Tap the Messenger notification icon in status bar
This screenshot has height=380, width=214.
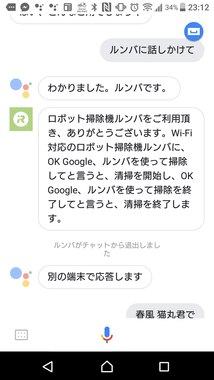click(x=25, y=7)
